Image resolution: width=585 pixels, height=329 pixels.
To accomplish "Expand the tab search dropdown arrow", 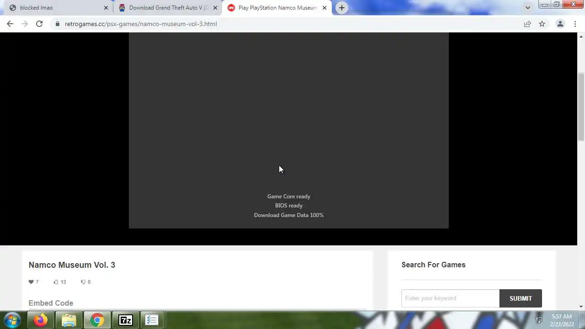I will click(527, 8).
